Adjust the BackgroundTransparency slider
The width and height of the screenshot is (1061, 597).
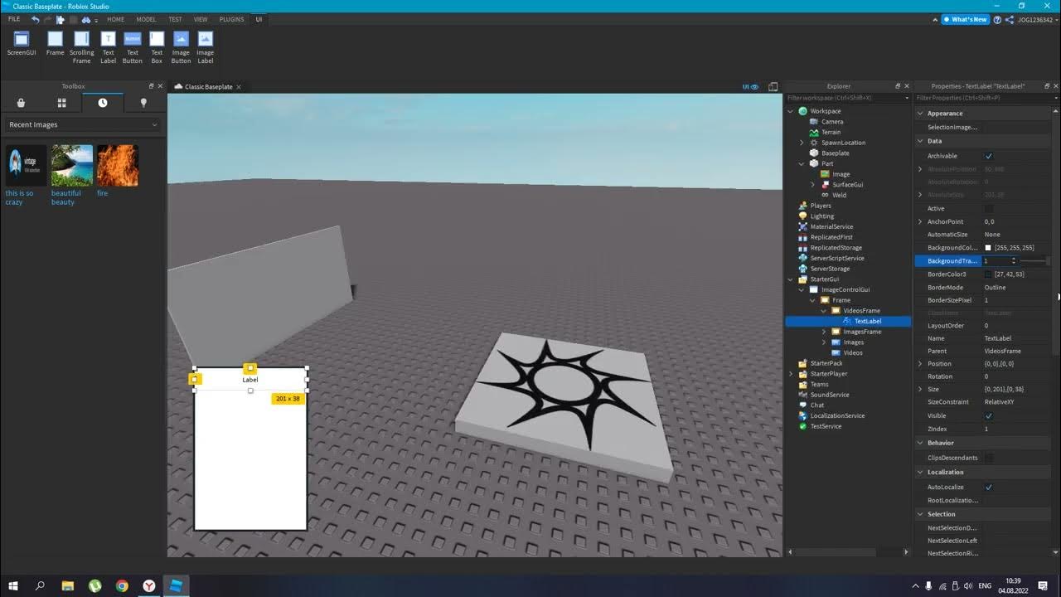click(x=1035, y=261)
